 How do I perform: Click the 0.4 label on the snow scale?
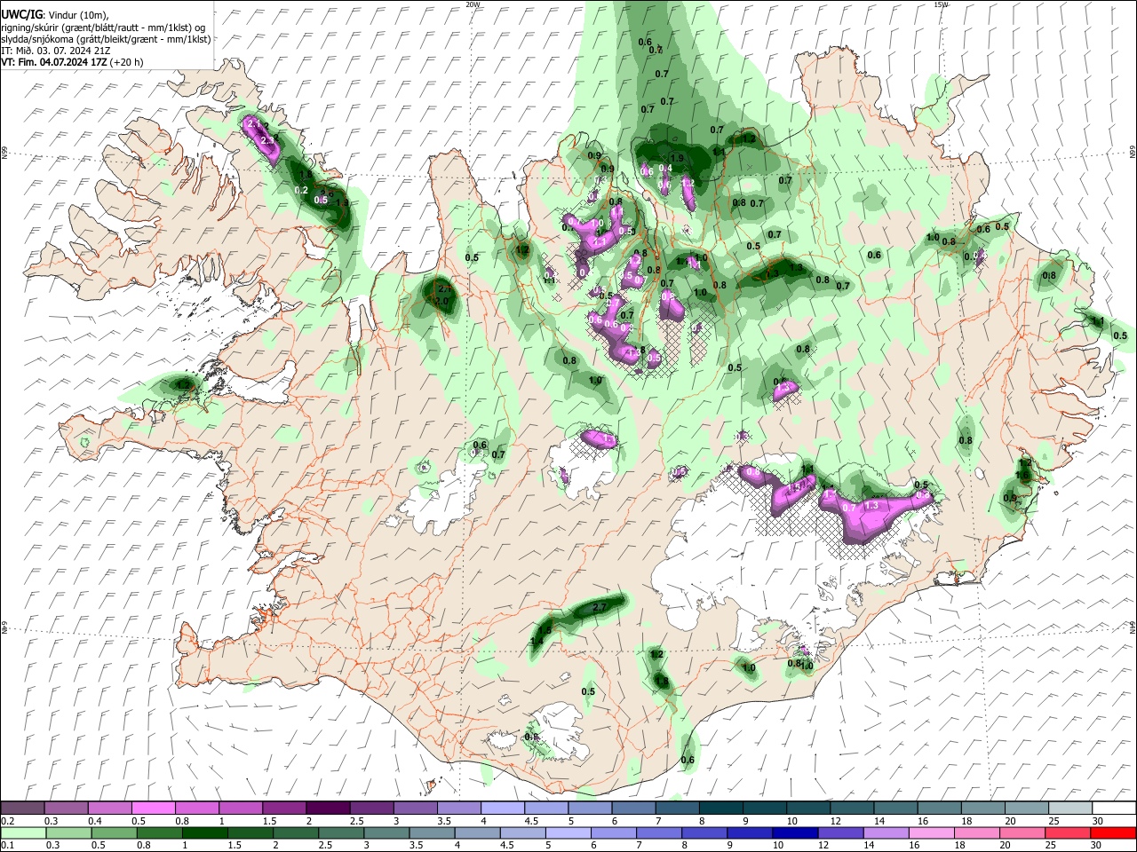coord(94,821)
